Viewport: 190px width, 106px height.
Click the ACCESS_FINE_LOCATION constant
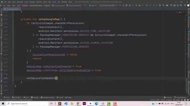point(95,31)
